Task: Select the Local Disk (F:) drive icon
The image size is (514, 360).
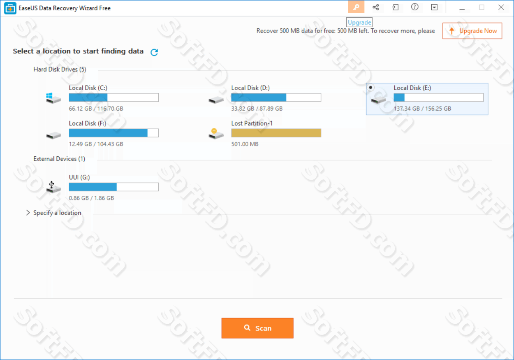Action: [53, 135]
